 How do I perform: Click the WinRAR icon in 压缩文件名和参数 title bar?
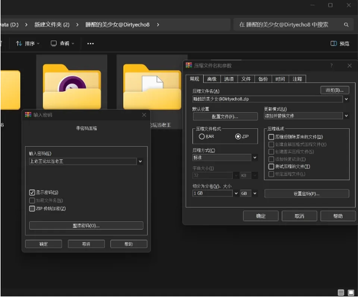click(189, 65)
